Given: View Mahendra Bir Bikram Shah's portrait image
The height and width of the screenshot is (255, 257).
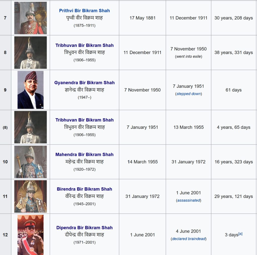Looking at the screenshot, I should 30,162.
